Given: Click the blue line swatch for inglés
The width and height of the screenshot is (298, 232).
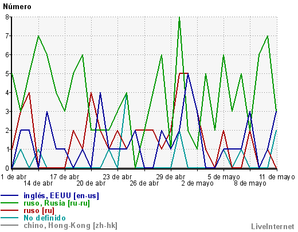Looking at the screenshot, I should [10, 196].
